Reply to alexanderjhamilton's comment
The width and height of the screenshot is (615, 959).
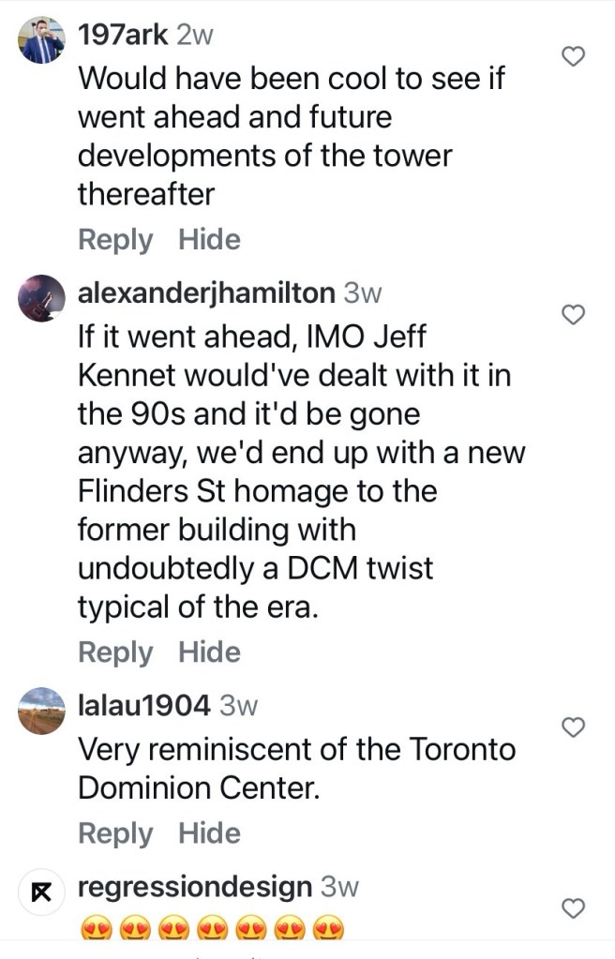(114, 652)
